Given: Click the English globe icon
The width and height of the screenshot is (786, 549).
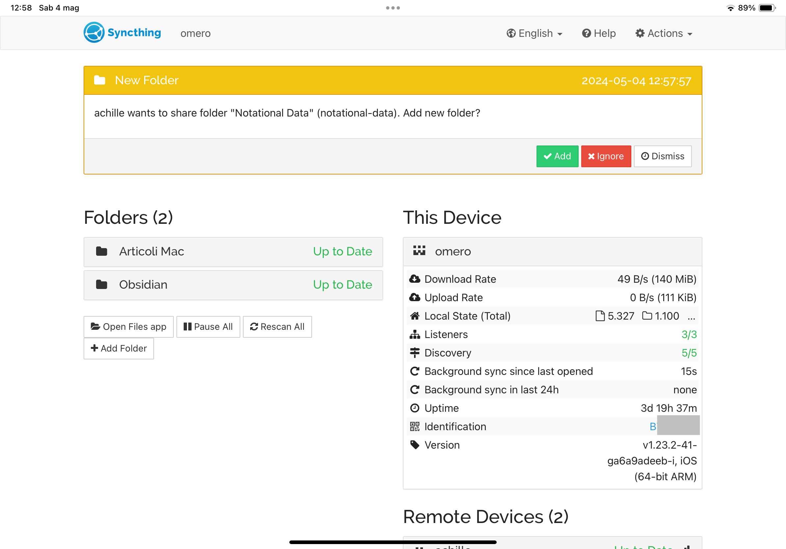Looking at the screenshot, I should click(x=511, y=33).
